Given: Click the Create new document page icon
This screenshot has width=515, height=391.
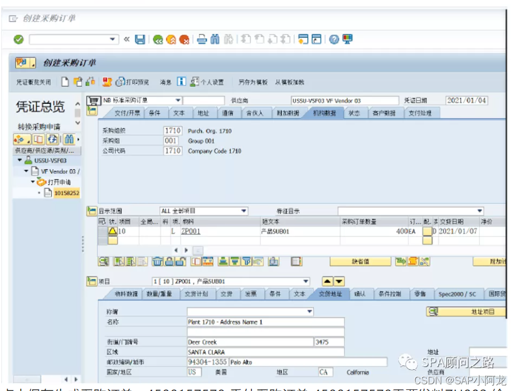Looking at the screenshot, I should (x=65, y=82).
